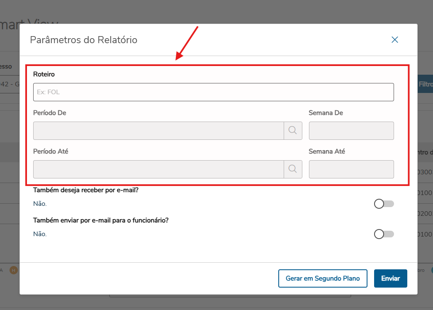Click the Período De search magnifier icon
The height and width of the screenshot is (310, 433).
pos(293,130)
